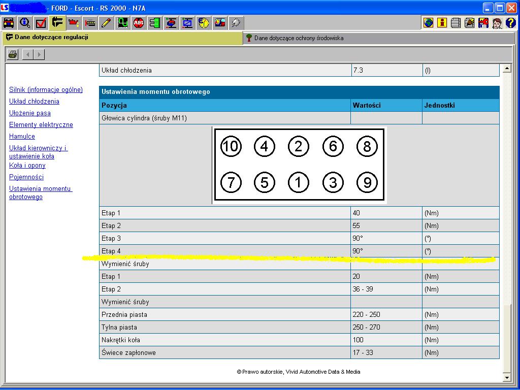
Task: Click the yellow clock repair times icon
Action: (x=204, y=22)
